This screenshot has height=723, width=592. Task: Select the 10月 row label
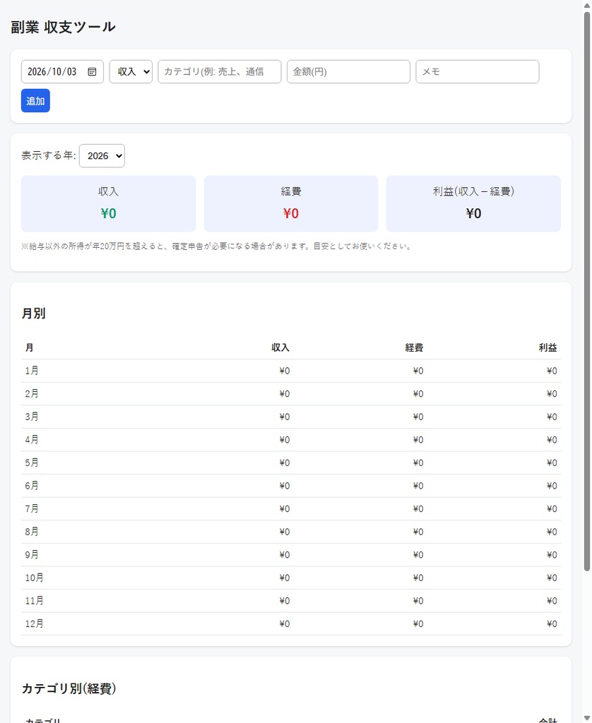pos(34,578)
